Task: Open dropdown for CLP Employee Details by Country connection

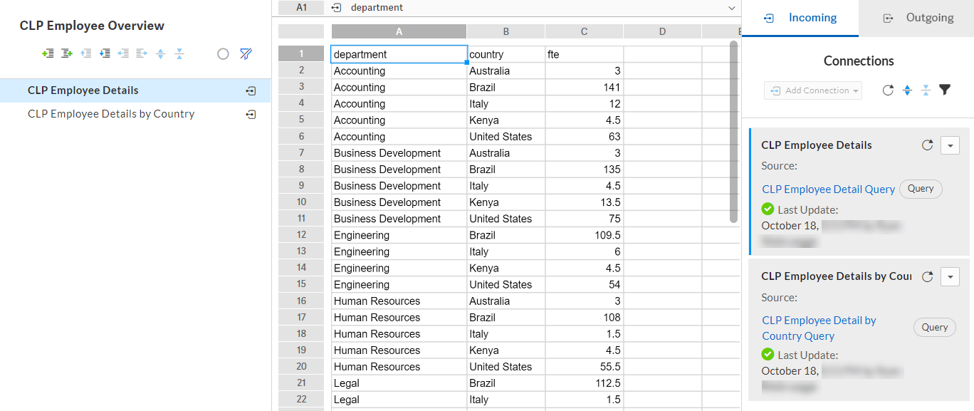Action: click(951, 277)
